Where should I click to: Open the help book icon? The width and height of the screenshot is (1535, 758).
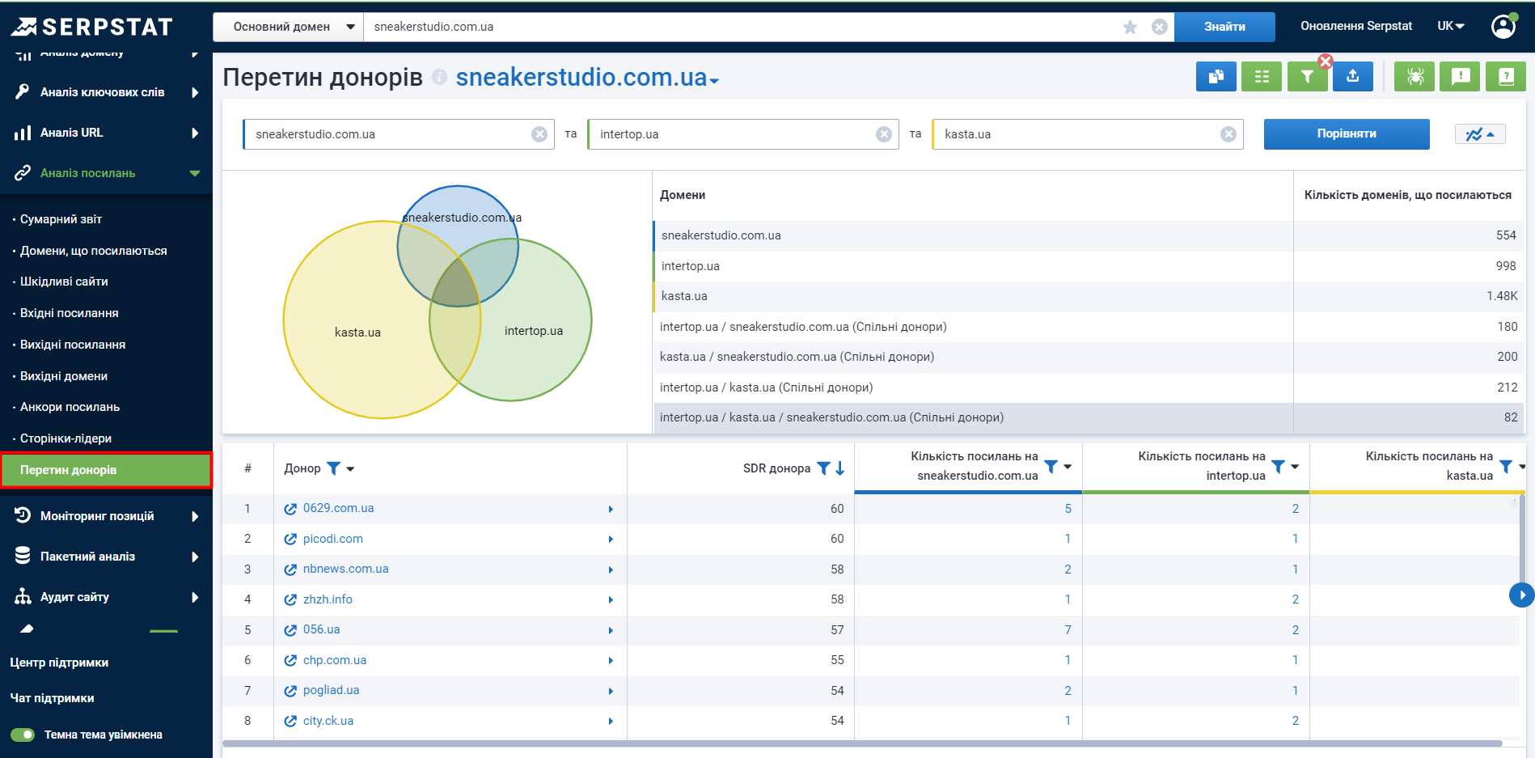click(1505, 77)
